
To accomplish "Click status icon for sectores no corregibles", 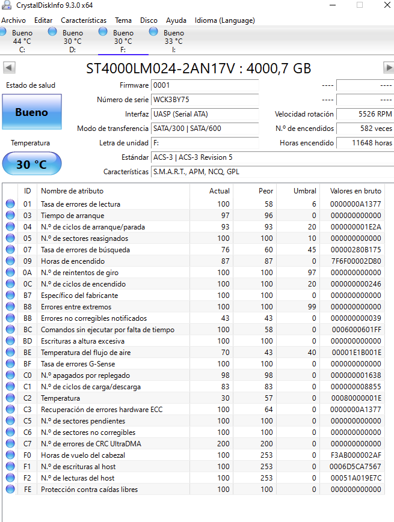I will click(10, 432).
